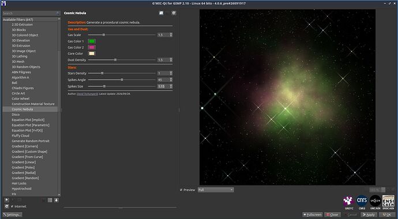
Task: Select the 3D Mesh filter
Action: point(18,62)
